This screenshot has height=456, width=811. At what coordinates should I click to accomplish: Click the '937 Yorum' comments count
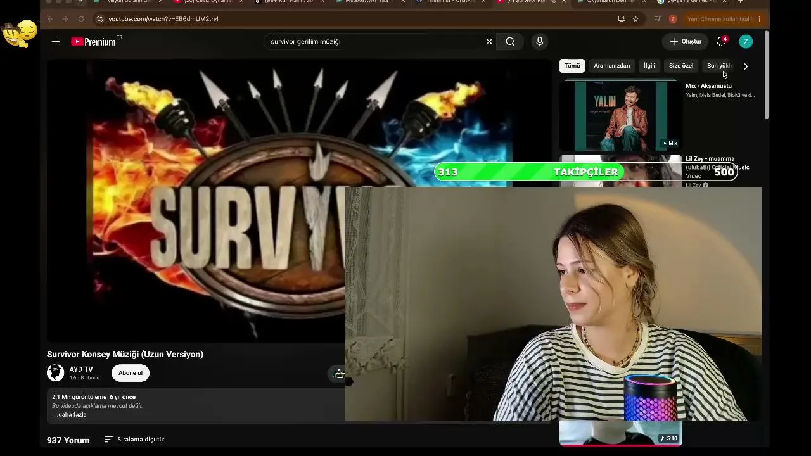[x=68, y=440]
